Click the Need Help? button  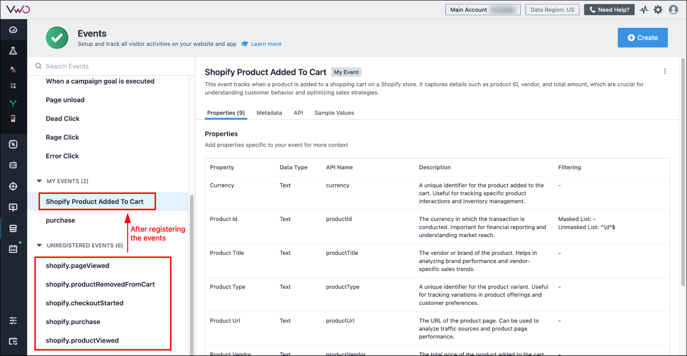pos(609,10)
